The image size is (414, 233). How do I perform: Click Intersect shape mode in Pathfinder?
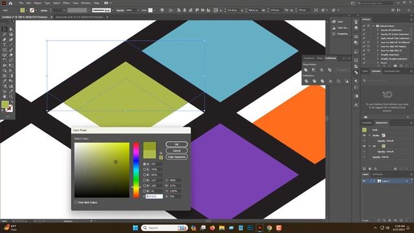click(321, 70)
